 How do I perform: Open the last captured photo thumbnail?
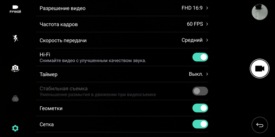(260, 12)
